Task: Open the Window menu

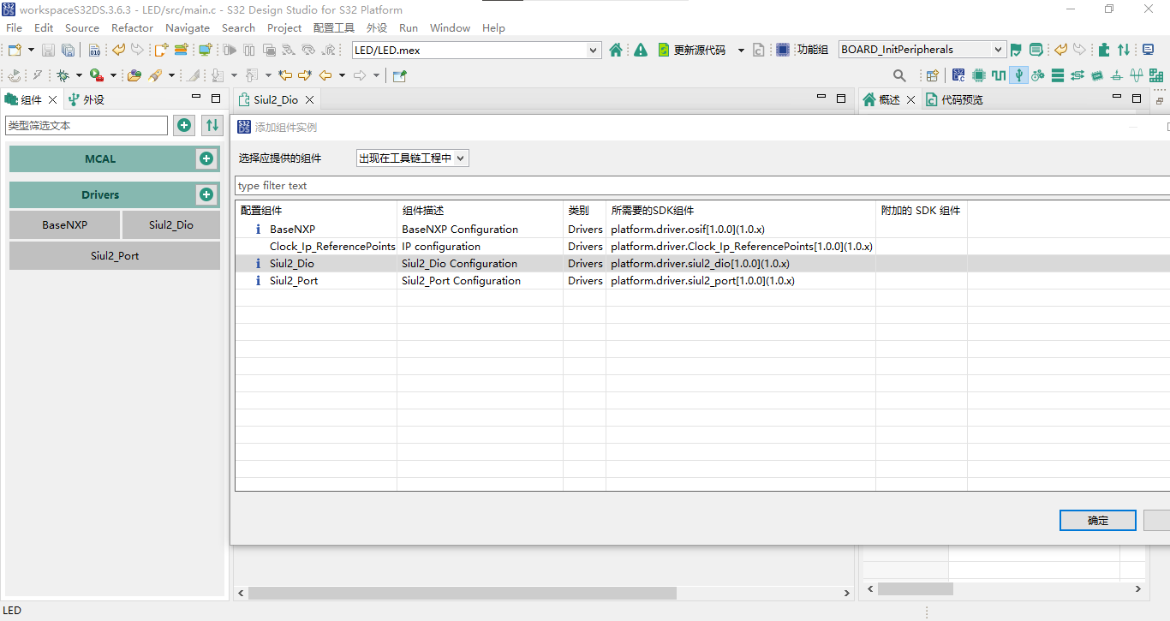Action: tap(450, 27)
